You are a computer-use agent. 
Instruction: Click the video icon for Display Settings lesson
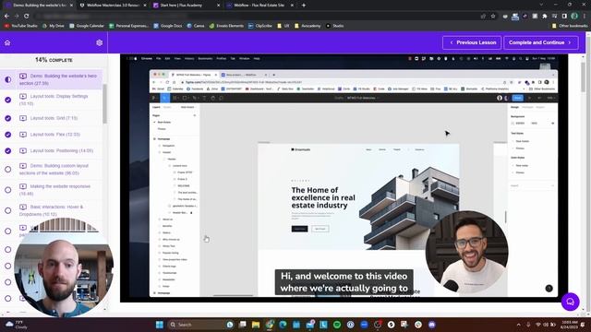coord(23,96)
